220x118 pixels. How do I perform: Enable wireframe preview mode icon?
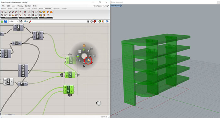click(91, 21)
